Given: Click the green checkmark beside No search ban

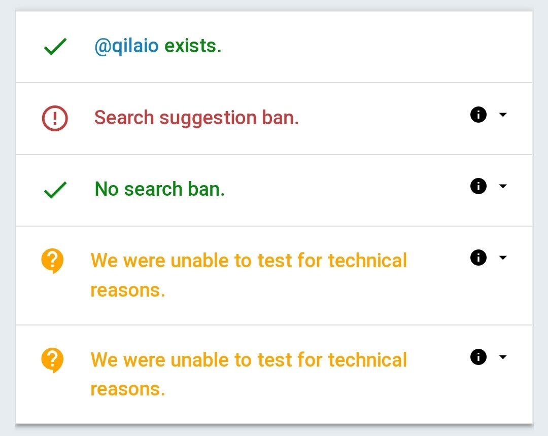Looking at the screenshot, I should [55, 191].
